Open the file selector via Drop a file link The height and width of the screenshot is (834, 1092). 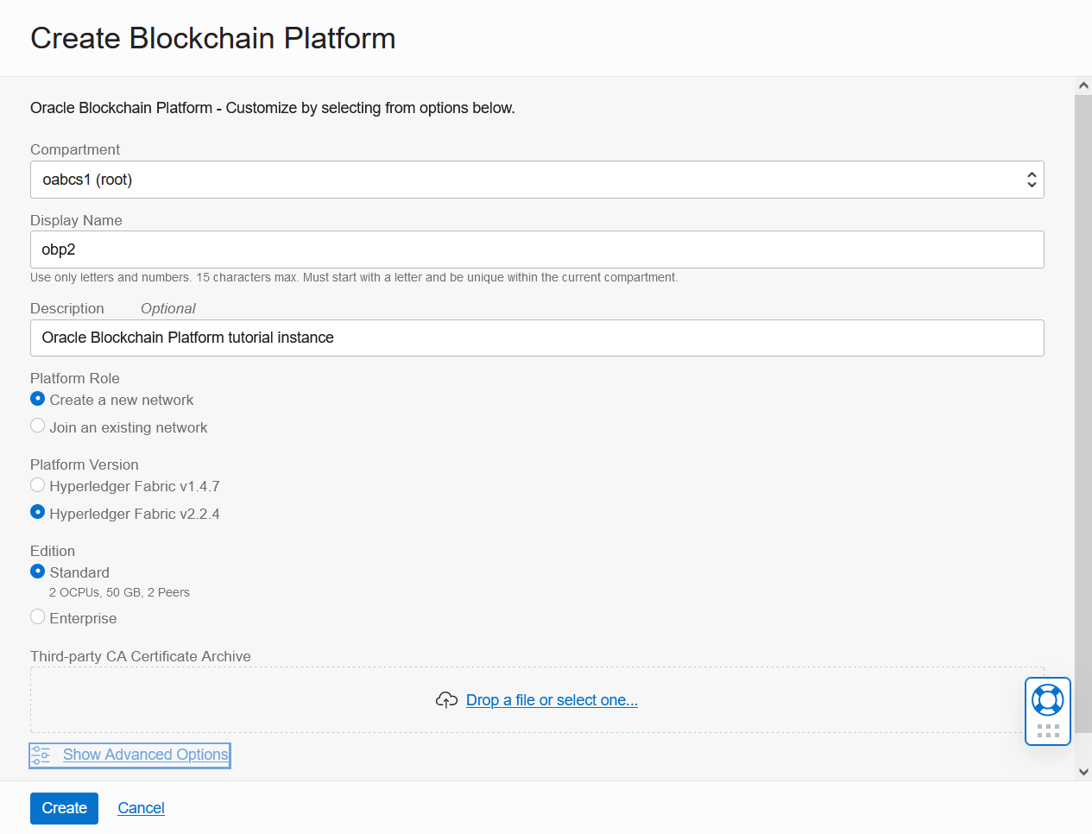tap(552, 699)
